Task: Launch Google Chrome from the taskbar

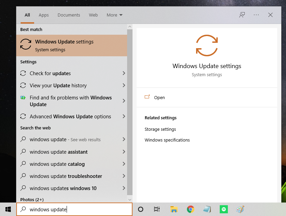Action: tap(190, 209)
